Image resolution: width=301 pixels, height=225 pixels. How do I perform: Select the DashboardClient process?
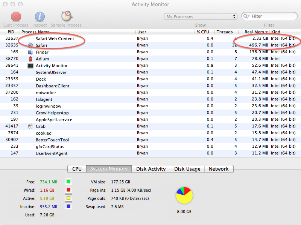click(150, 86)
